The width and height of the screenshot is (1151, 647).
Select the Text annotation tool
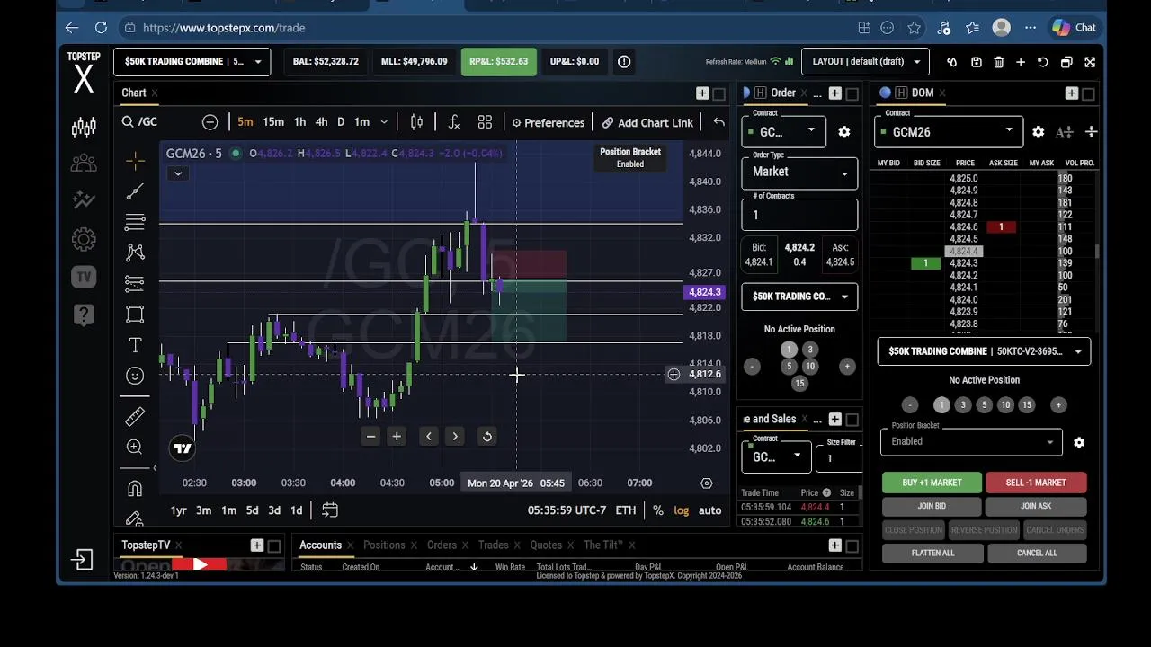135,345
